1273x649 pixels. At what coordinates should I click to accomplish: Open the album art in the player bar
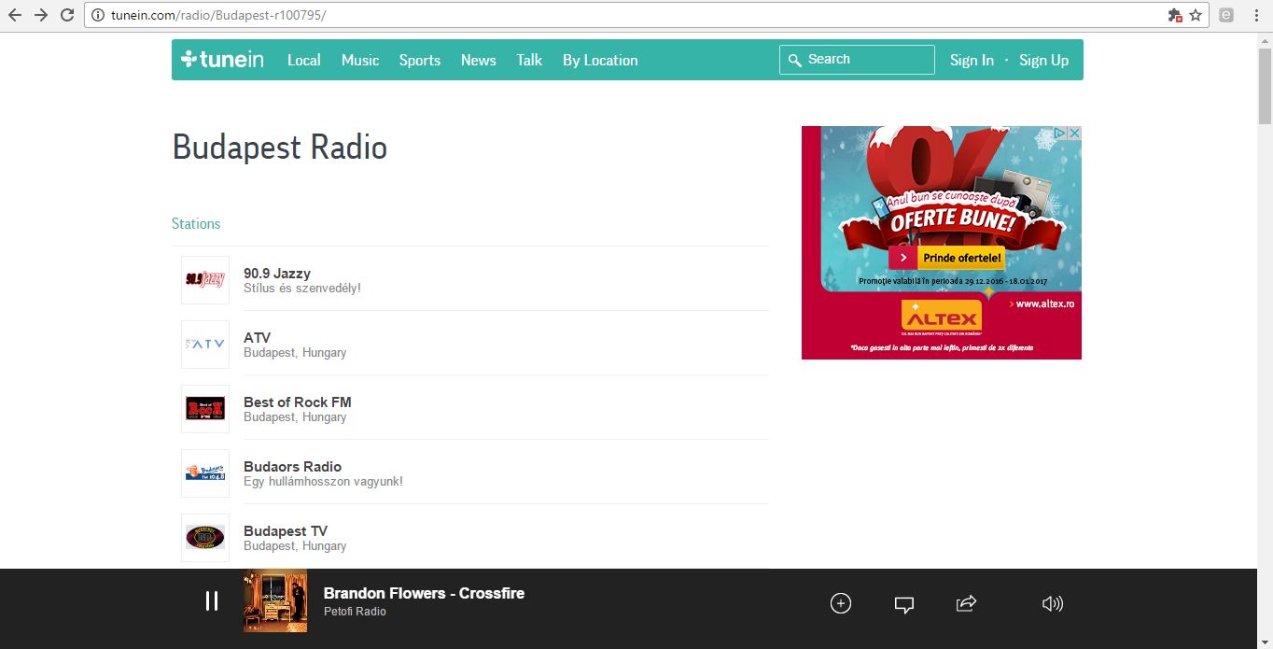point(275,601)
